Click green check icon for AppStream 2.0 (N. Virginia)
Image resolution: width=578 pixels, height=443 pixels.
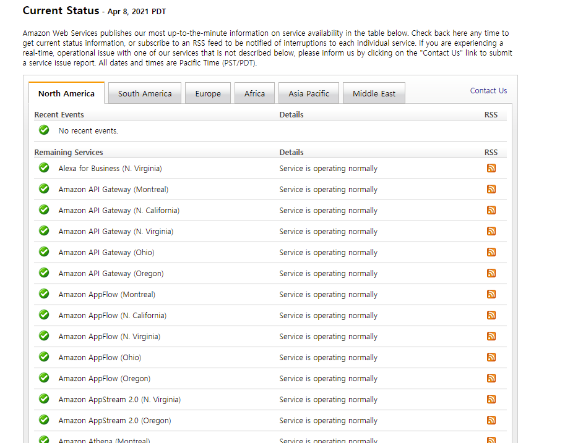(x=44, y=398)
